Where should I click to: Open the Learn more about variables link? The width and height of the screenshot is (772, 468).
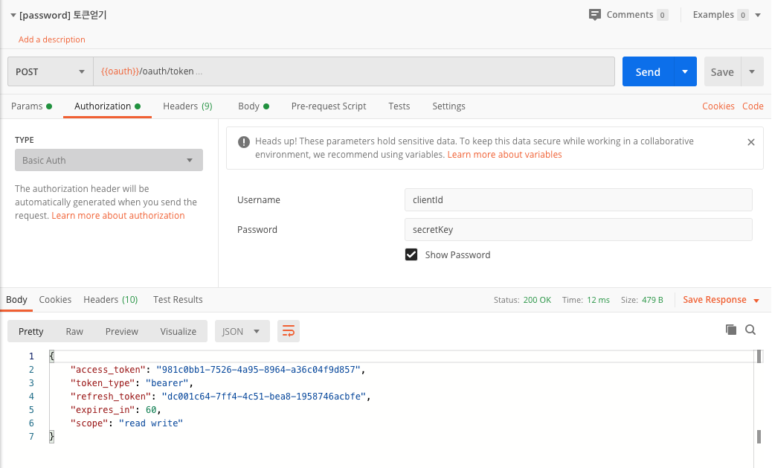coord(504,155)
